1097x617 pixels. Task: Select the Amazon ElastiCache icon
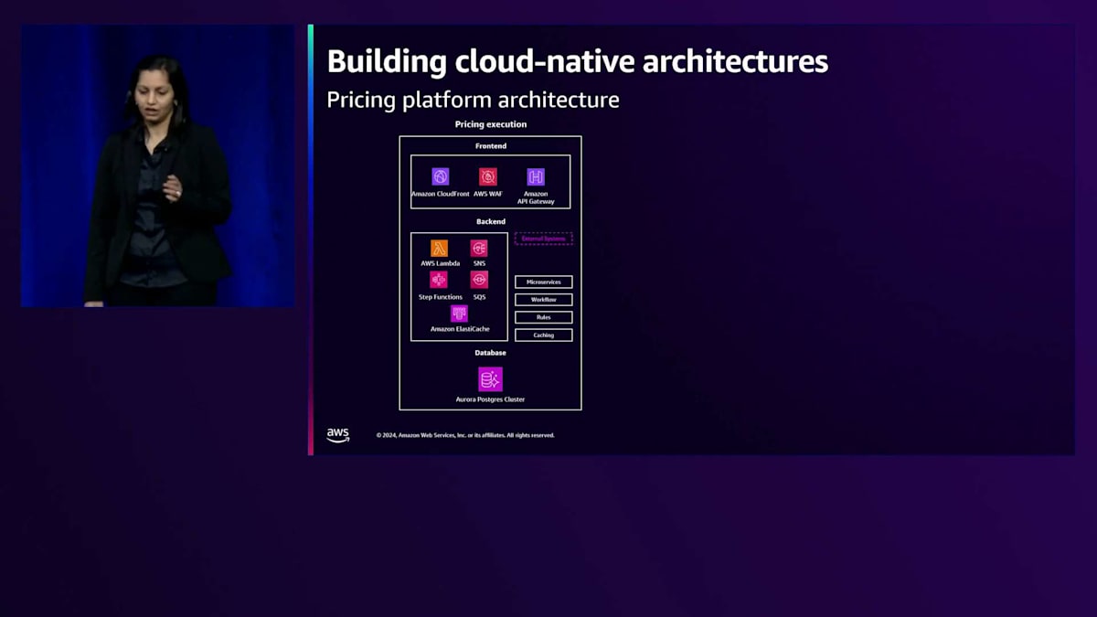pos(459,314)
